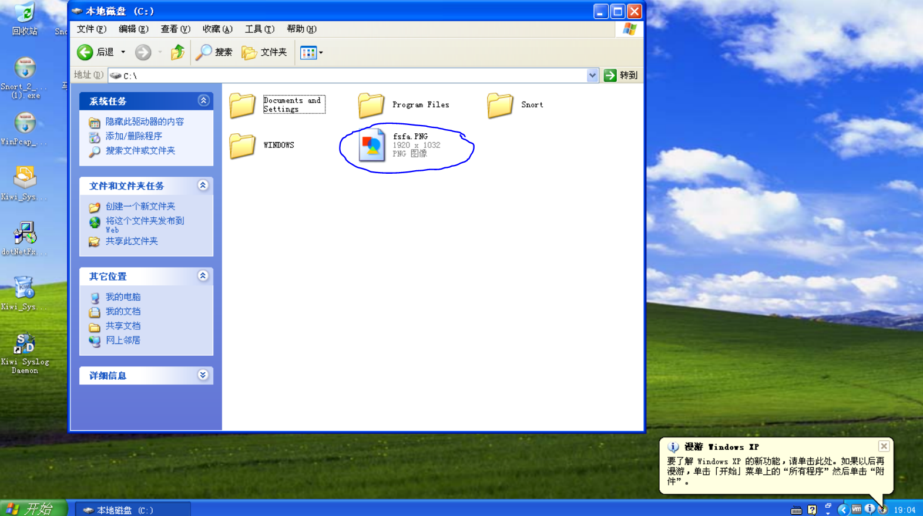This screenshot has height=516, width=923.
Task: Click the language bar help question icon
Action: tap(812, 510)
